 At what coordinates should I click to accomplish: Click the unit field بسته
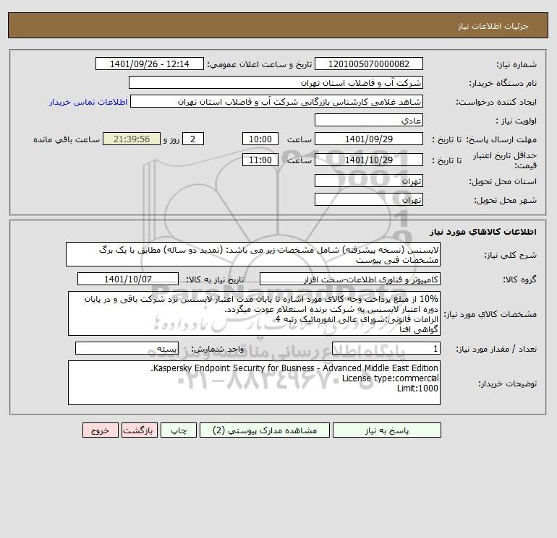127,348
